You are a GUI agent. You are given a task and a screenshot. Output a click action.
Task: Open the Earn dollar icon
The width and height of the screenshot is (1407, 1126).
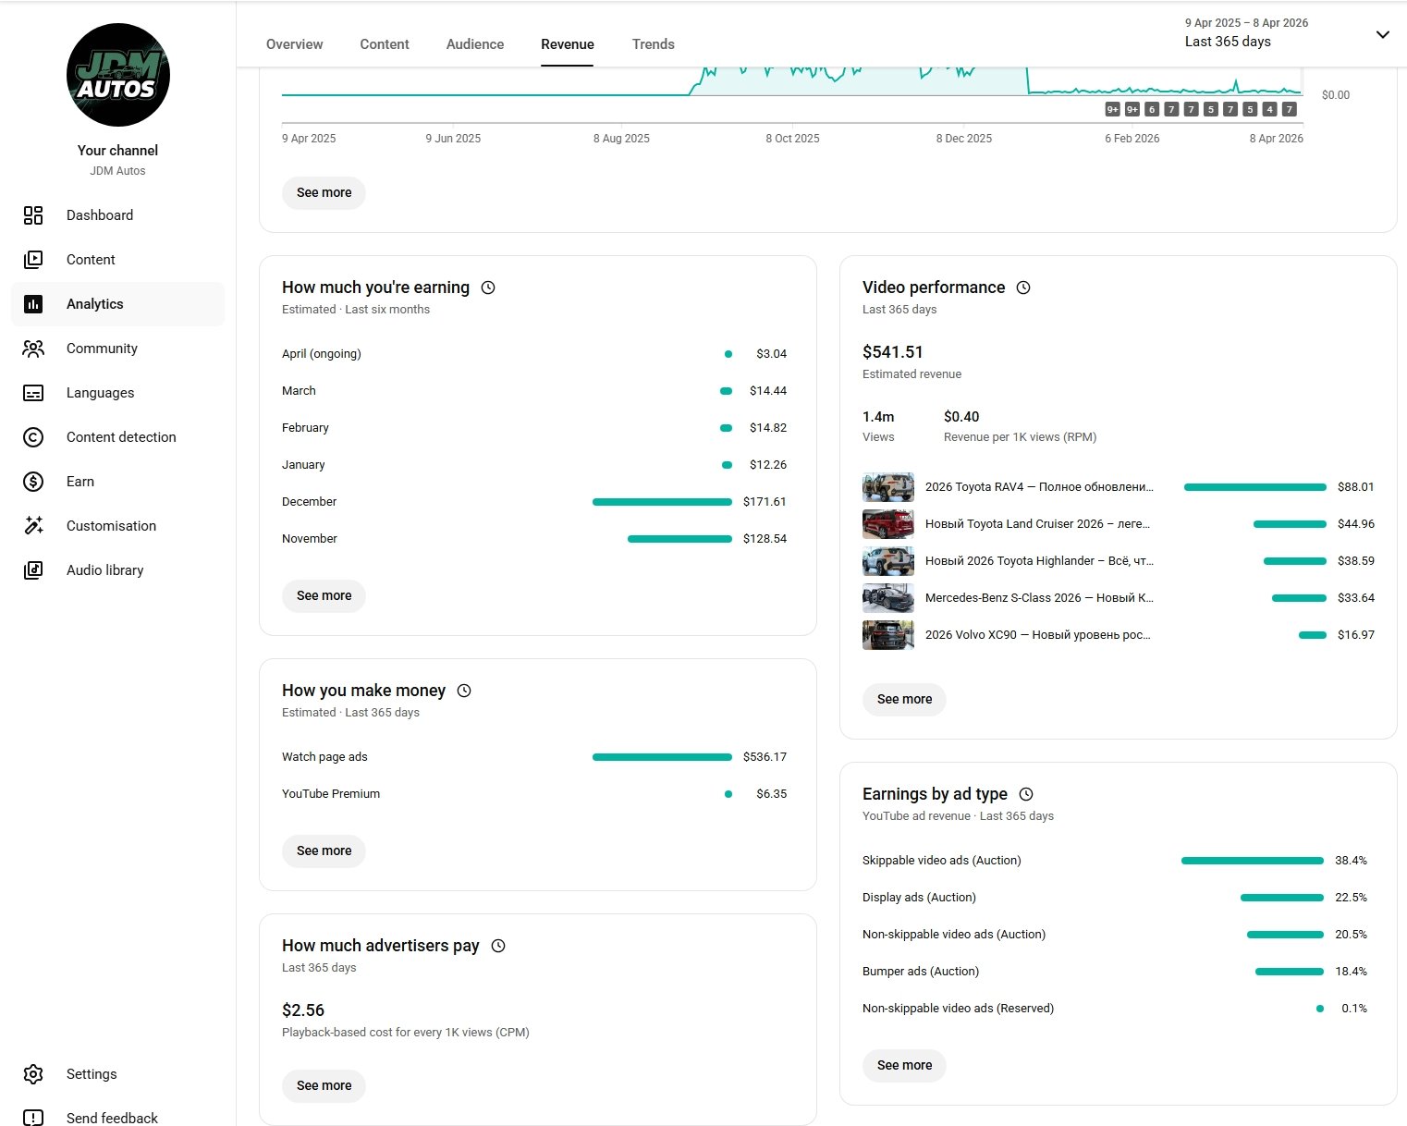pyautogui.click(x=33, y=482)
